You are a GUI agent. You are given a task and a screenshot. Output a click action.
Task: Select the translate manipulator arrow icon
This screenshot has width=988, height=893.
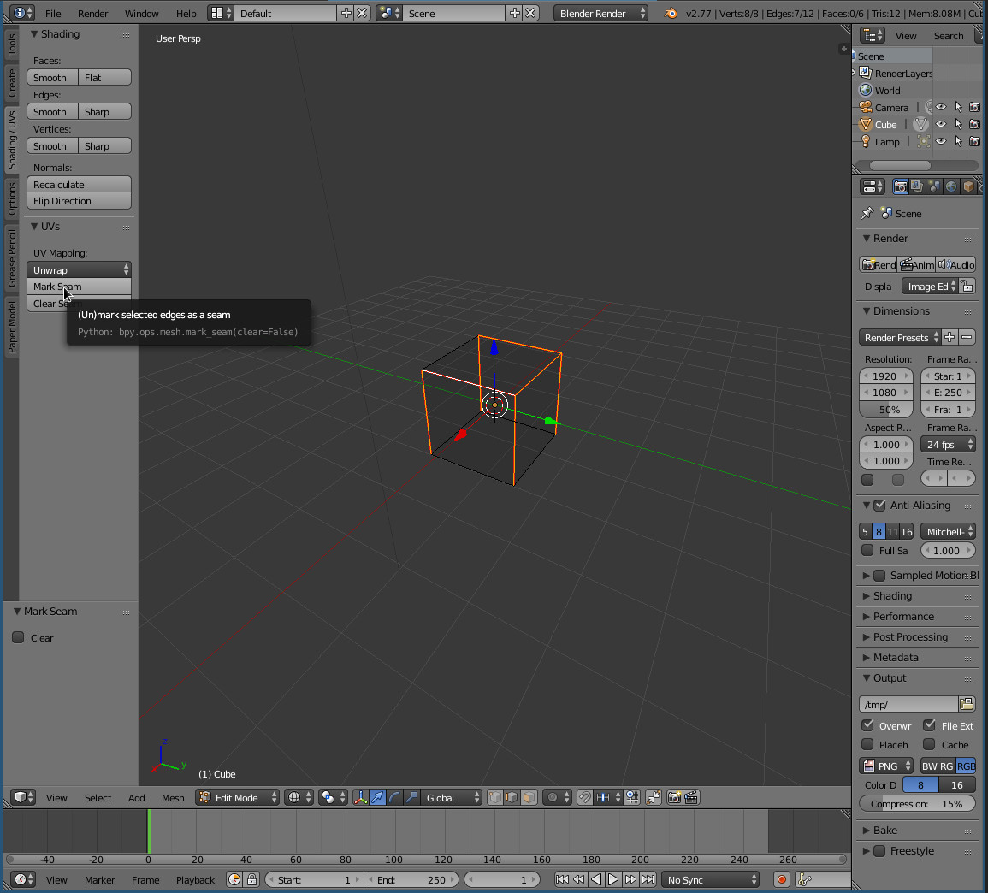point(377,797)
